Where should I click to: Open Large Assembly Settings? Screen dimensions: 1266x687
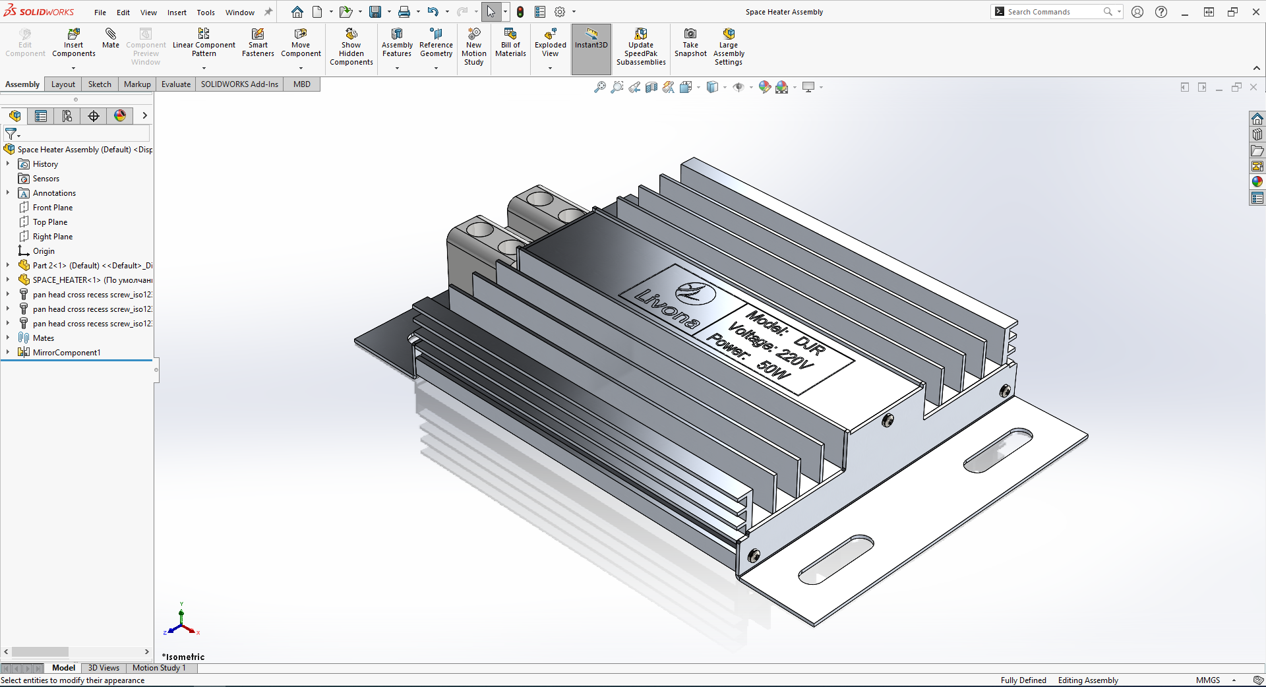729,46
